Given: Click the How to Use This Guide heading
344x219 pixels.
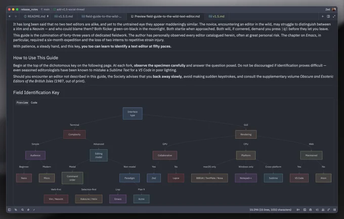Looking at the screenshot, I should 35,58.
